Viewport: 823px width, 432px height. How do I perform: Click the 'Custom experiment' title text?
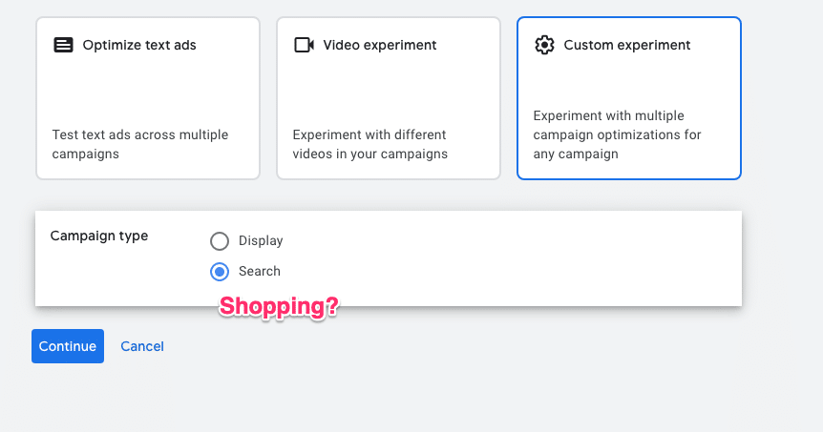[626, 45]
